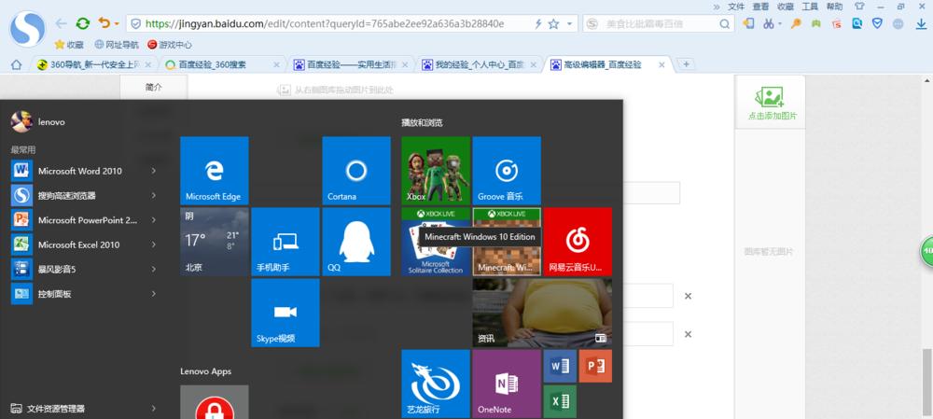This screenshot has width=933, height=419.
Task: Click the blue shield security icon
Action: [877, 24]
